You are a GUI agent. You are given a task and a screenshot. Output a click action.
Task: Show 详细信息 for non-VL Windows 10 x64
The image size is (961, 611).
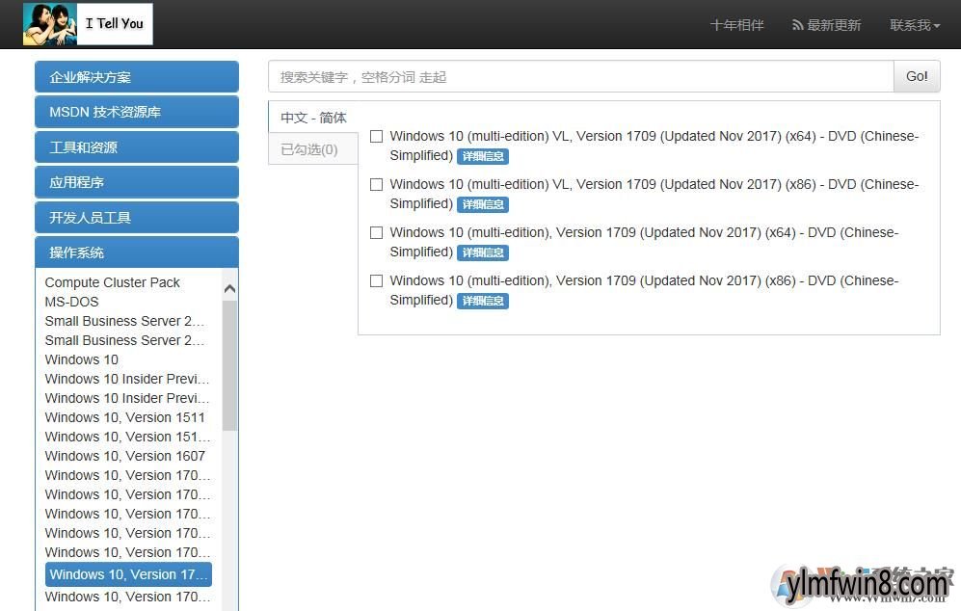pyautogui.click(x=483, y=252)
